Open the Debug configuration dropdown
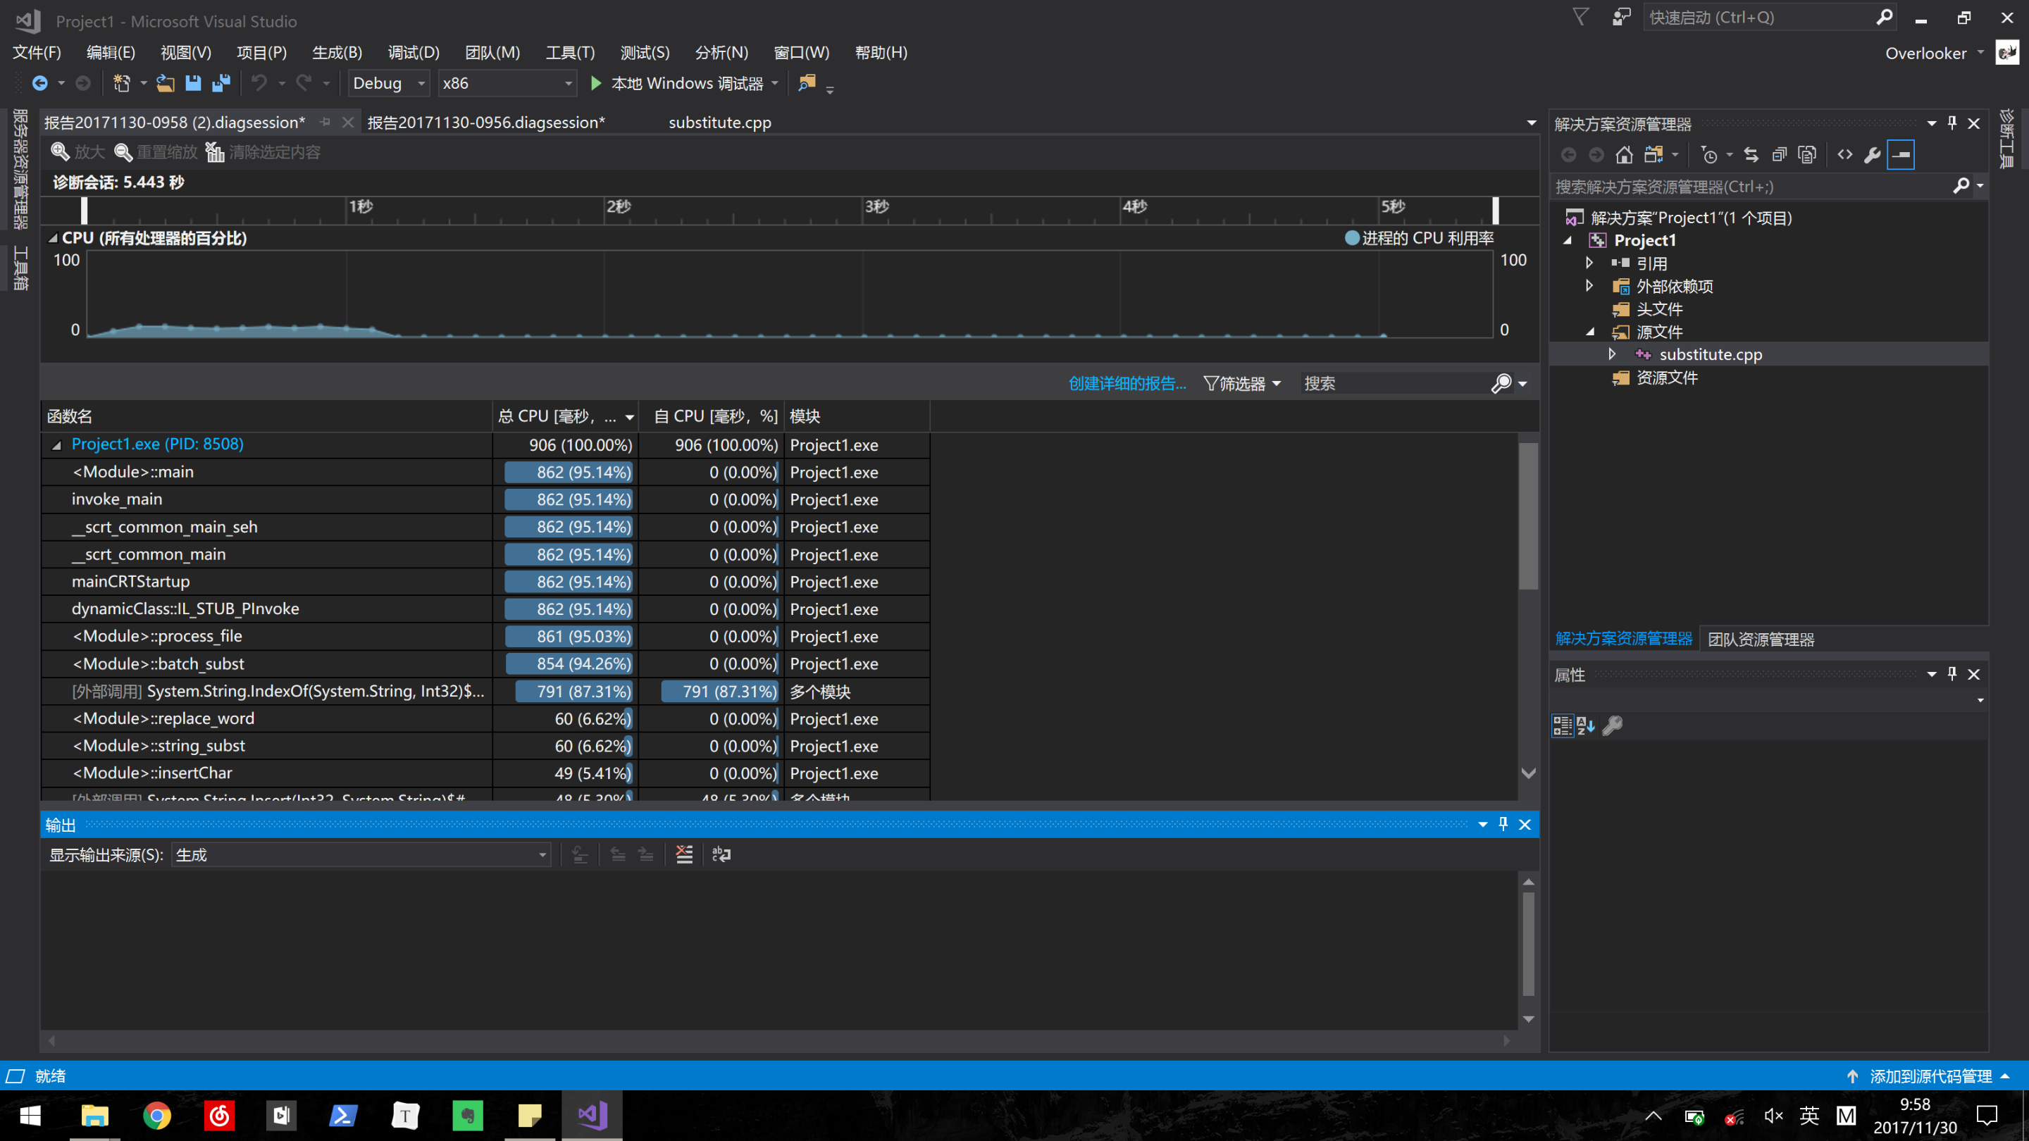 click(389, 82)
